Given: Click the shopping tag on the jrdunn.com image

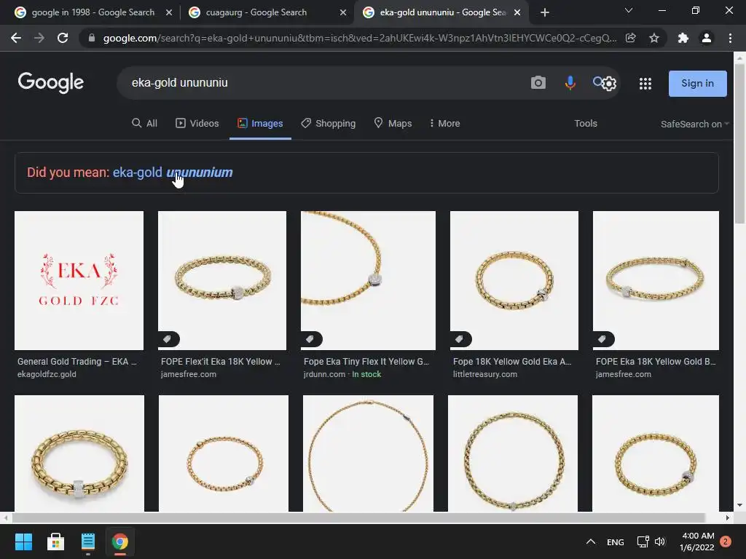Looking at the screenshot, I should pyautogui.click(x=310, y=339).
